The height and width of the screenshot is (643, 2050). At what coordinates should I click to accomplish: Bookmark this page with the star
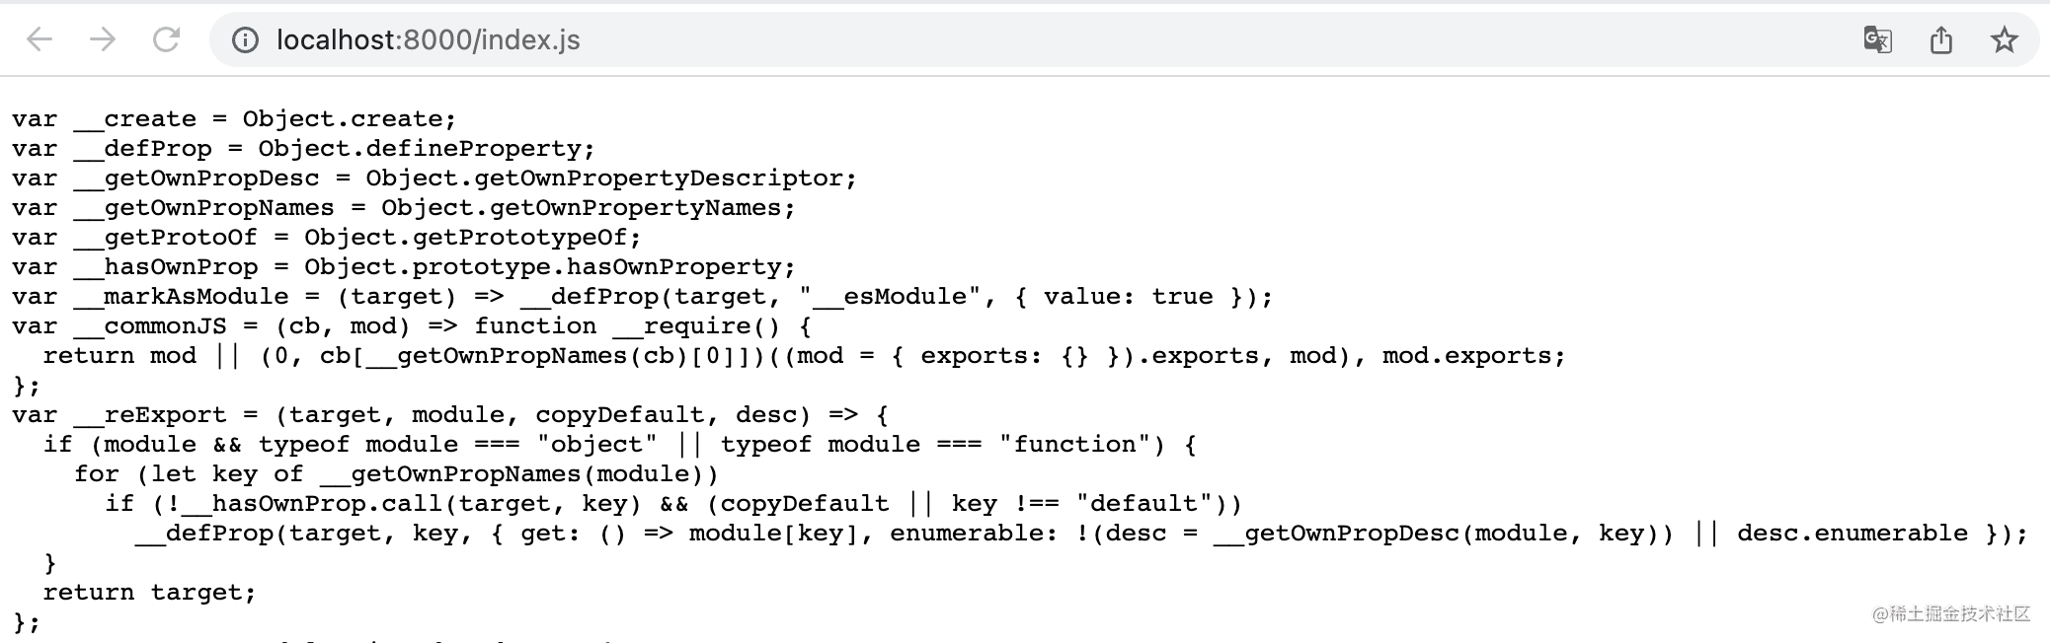[x=2004, y=39]
